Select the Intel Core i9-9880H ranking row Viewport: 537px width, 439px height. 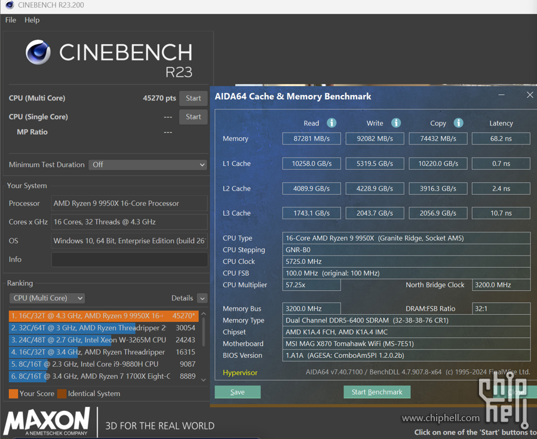click(104, 364)
